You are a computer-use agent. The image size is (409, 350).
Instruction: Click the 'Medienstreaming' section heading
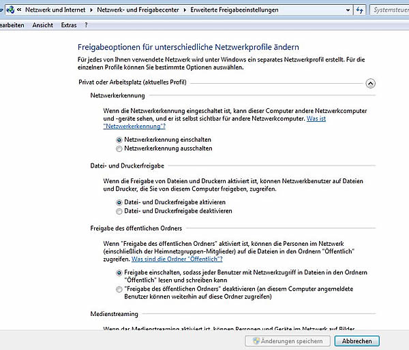tap(115, 314)
